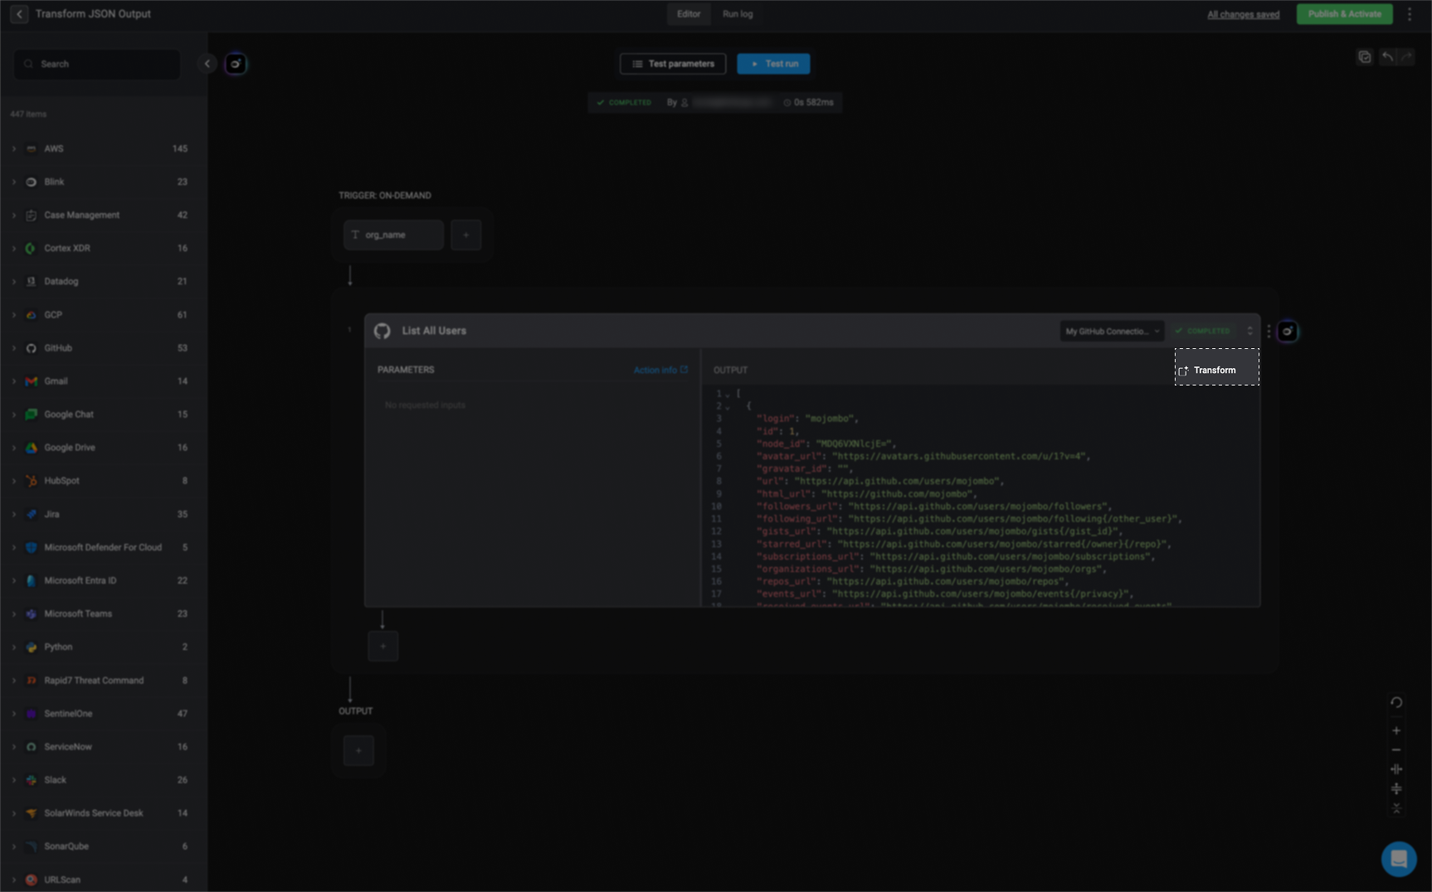Click the fit-to-screen canvas icon

pyautogui.click(x=1396, y=769)
